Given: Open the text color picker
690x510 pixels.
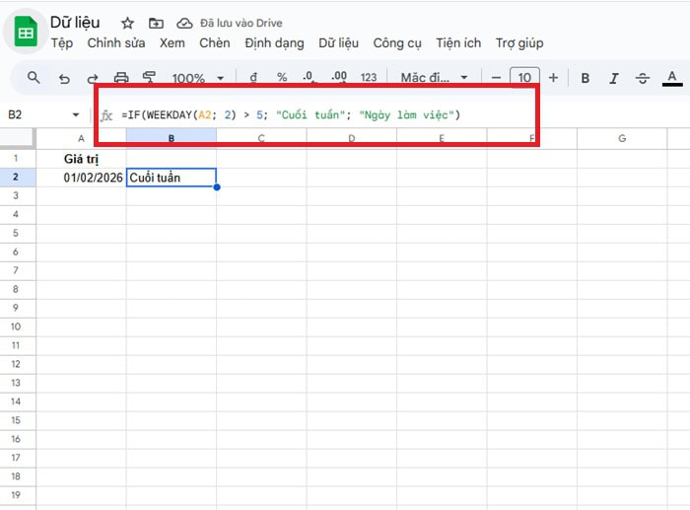Looking at the screenshot, I should point(673,78).
